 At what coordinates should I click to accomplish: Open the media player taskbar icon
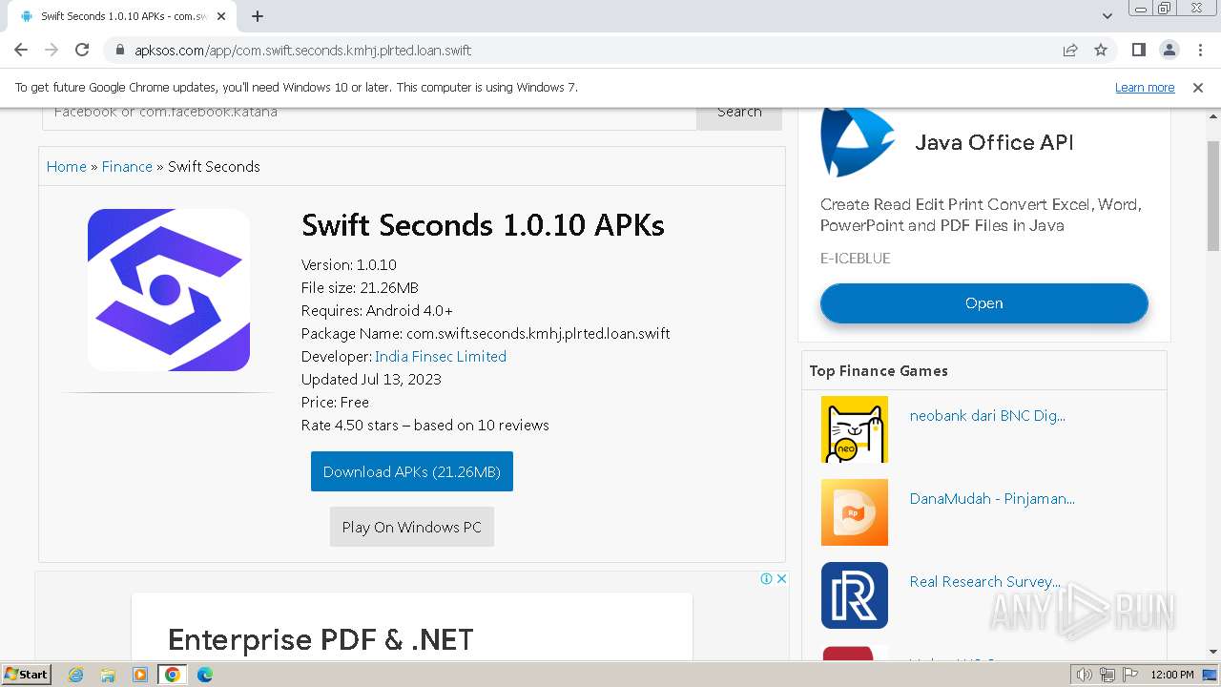click(140, 675)
